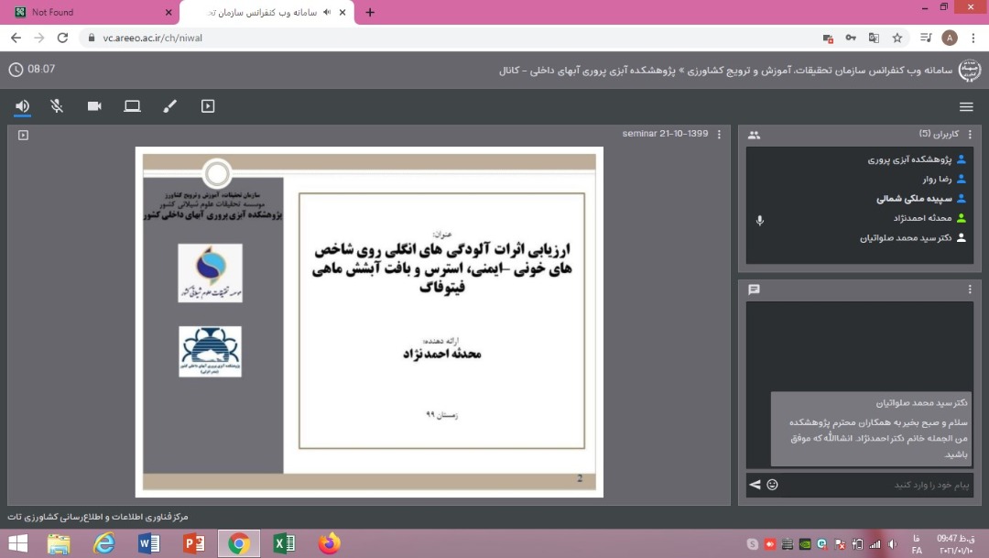Click the chat bubble panel icon
Image resolution: width=989 pixels, height=558 pixels.
(x=754, y=290)
